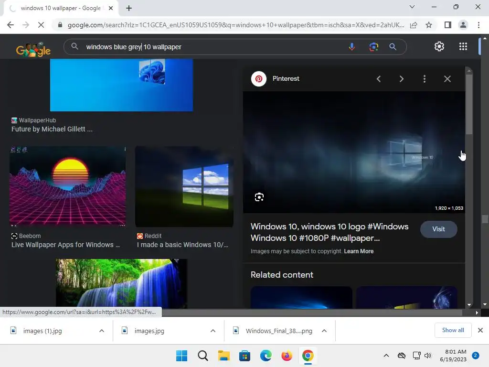This screenshot has width=489, height=367.
Task: Open Chrome profile avatar
Action: click(x=463, y=25)
